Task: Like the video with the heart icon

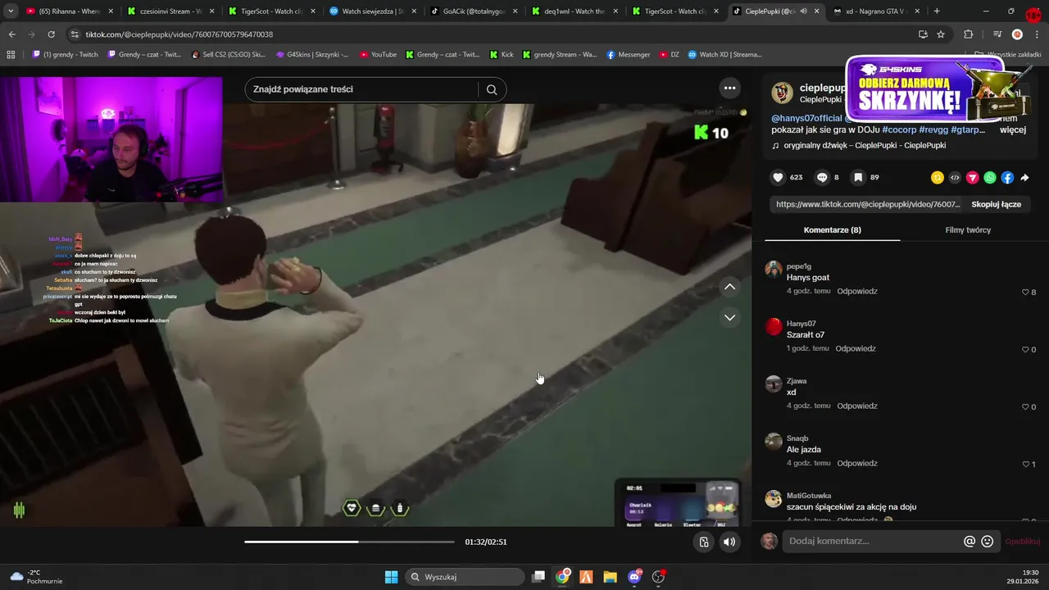Action: click(778, 178)
